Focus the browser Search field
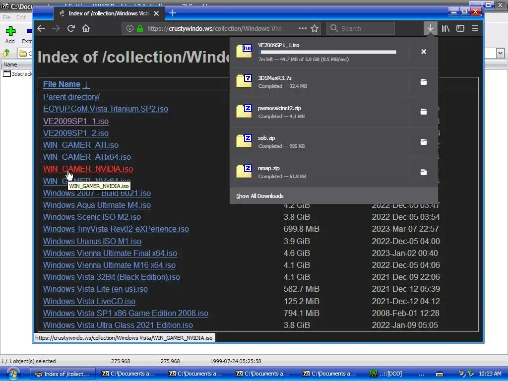 pyautogui.click(x=360, y=28)
